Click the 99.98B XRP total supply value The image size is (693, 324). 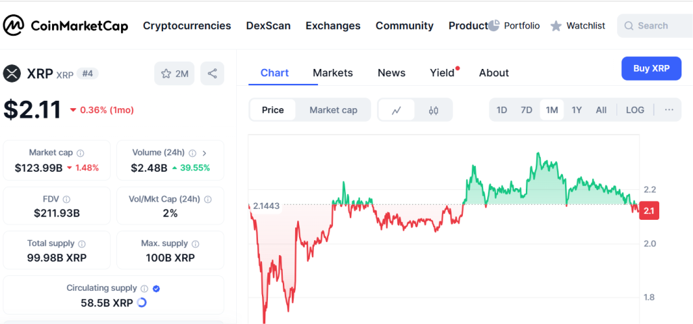click(x=57, y=258)
